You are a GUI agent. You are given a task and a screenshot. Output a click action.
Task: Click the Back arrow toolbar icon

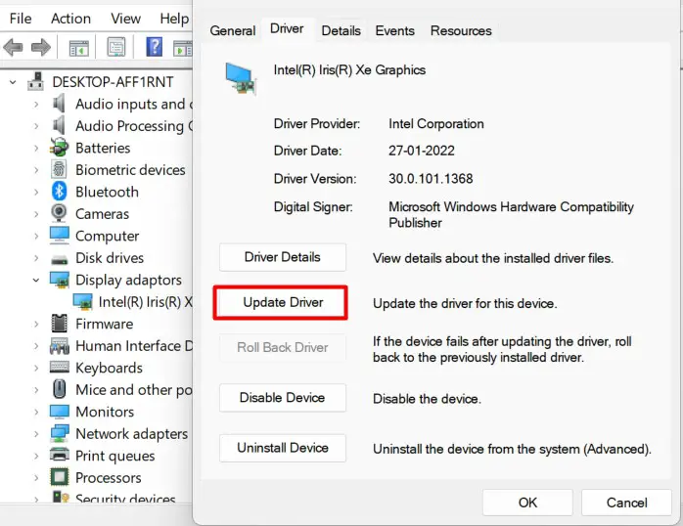[x=13, y=47]
